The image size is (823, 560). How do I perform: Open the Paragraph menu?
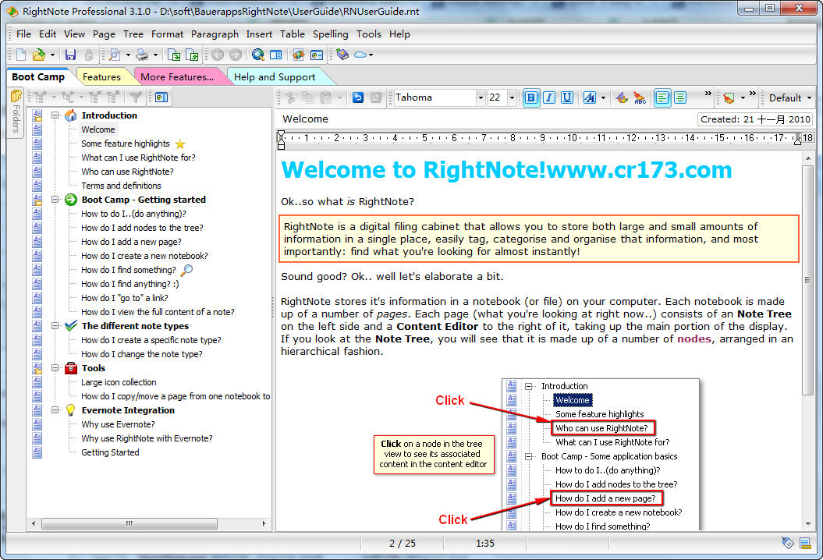coord(215,34)
